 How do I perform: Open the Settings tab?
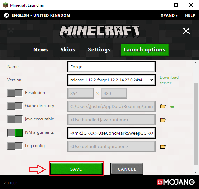click(99, 50)
